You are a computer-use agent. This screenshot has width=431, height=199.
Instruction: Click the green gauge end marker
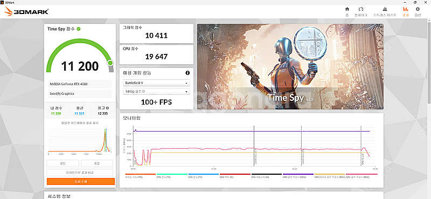110,63
